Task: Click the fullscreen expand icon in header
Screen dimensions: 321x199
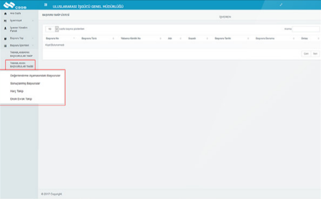Action: click(281, 5)
